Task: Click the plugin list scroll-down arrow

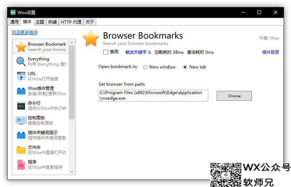Action: [72, 172]
